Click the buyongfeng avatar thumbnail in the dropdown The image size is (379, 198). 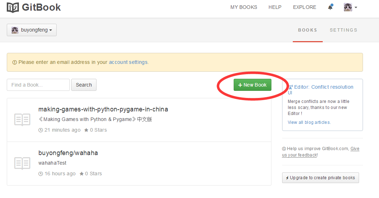[x=15, y=30]
